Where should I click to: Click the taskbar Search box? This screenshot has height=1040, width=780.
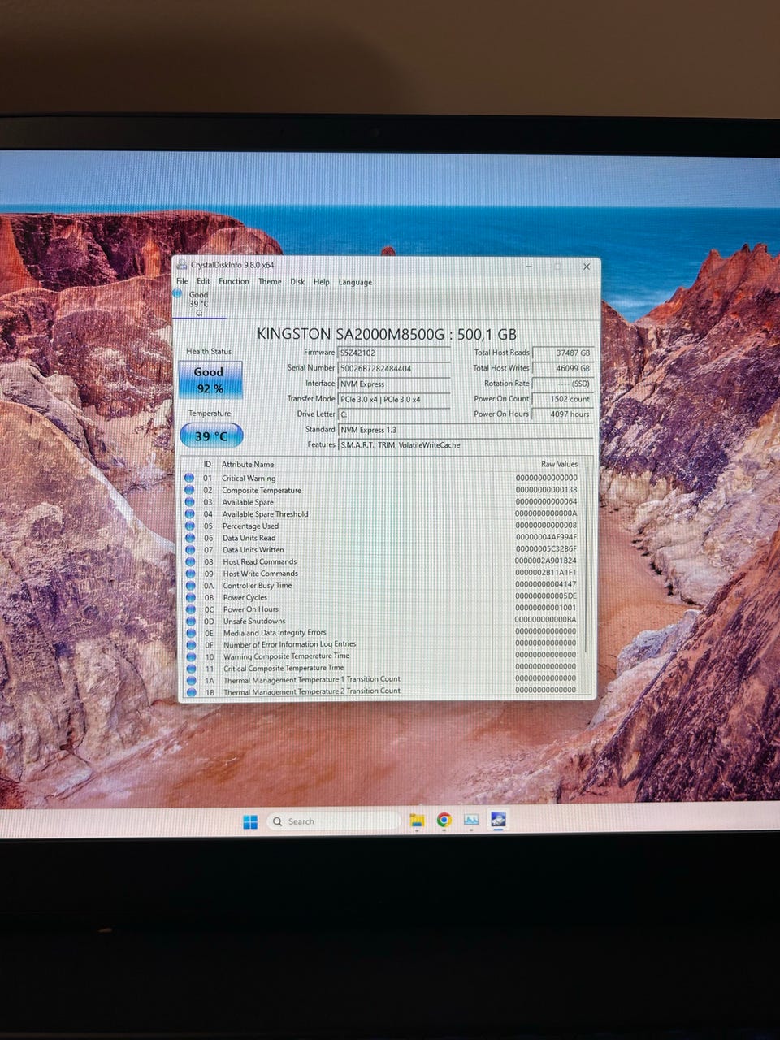[333, 821]
